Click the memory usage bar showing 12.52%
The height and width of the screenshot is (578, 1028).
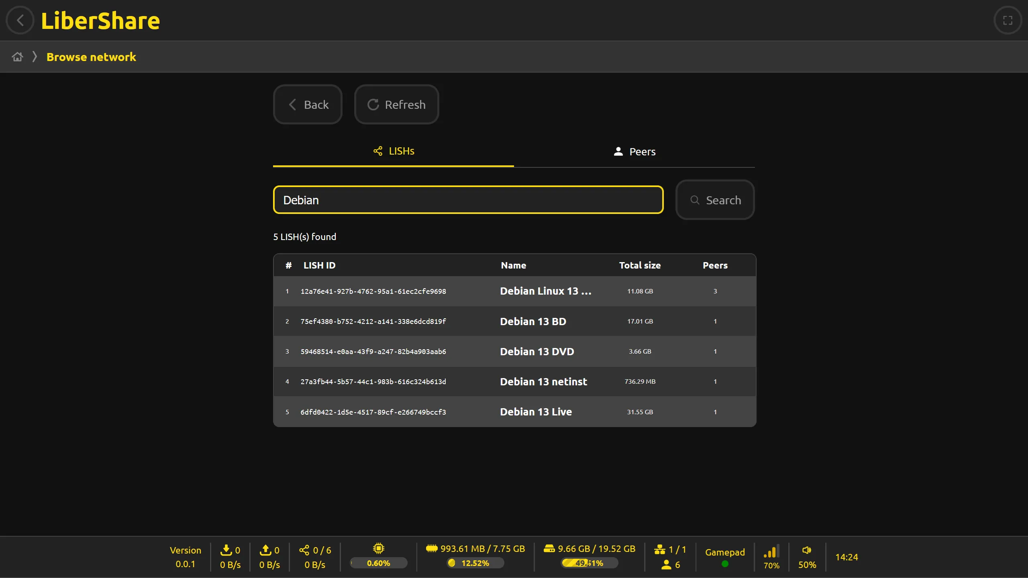coord(475,563)
